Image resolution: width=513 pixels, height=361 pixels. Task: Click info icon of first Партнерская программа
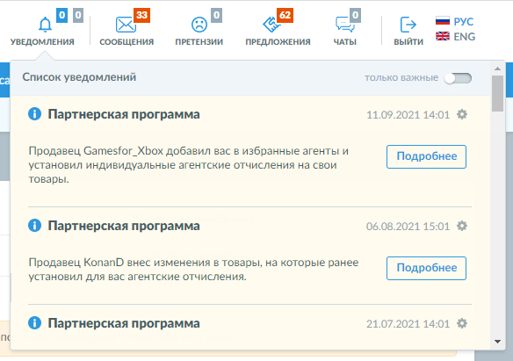34,114
